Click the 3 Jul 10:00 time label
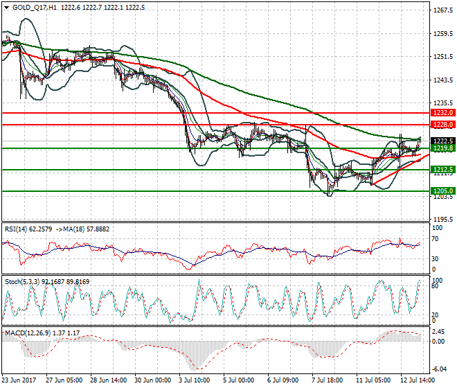The height and width of the screenshot is (388, 457). coord(194,380)
